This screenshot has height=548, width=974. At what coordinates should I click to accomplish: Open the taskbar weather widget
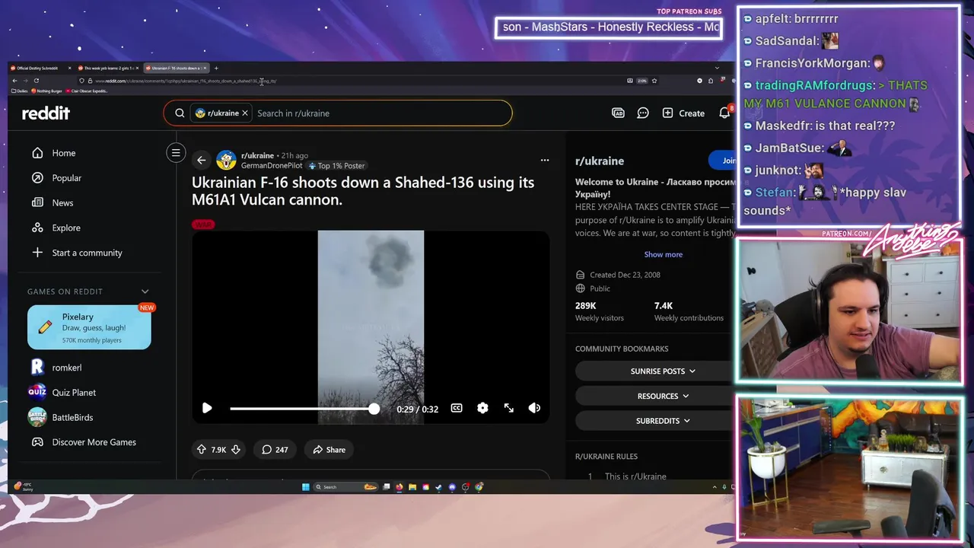23,486
